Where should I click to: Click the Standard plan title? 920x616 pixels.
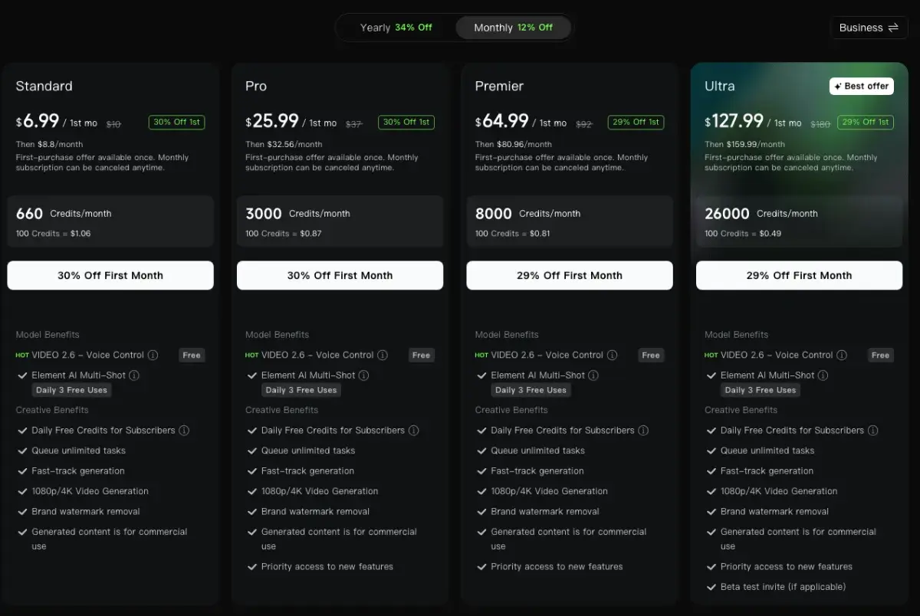pos(44,86)
